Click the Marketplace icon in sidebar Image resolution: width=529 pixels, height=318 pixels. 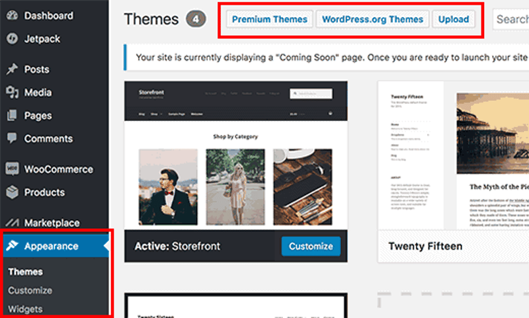12,223
